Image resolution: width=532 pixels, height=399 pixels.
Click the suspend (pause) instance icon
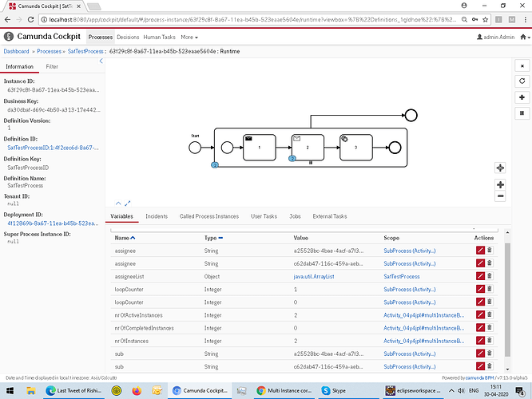[522, 113]
